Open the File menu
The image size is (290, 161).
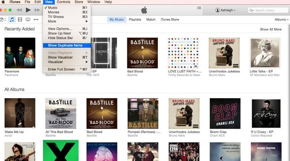(27, 2)
